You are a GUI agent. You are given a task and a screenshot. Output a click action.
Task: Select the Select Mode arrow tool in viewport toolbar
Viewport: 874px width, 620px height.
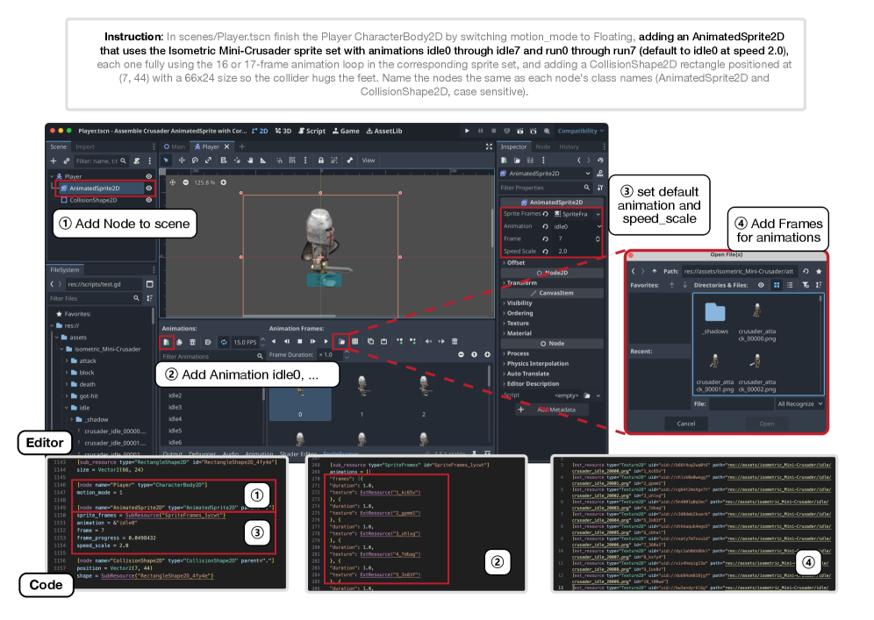tap(166, 160)
